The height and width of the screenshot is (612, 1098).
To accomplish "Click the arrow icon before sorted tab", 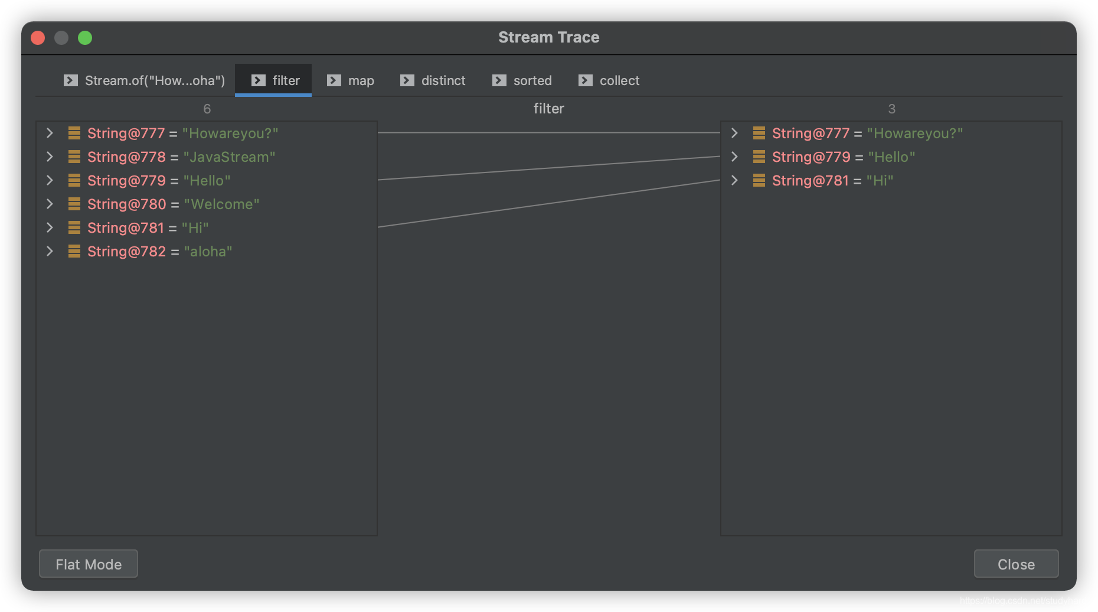I will (x=499, y=80).
